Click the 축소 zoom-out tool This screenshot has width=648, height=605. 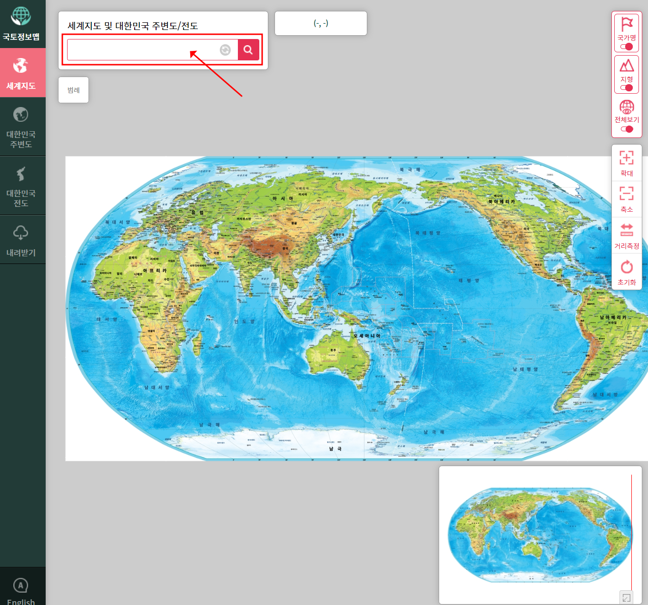pos(627,199)
